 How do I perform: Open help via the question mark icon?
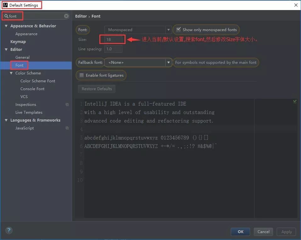coord(9,230)
